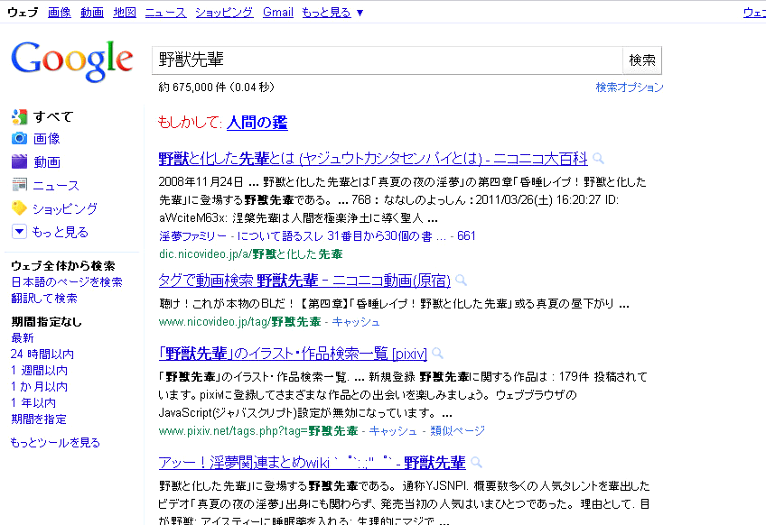Open preview magnifier beside pixiv result
766x525 pixels.
tap(437, 354)
